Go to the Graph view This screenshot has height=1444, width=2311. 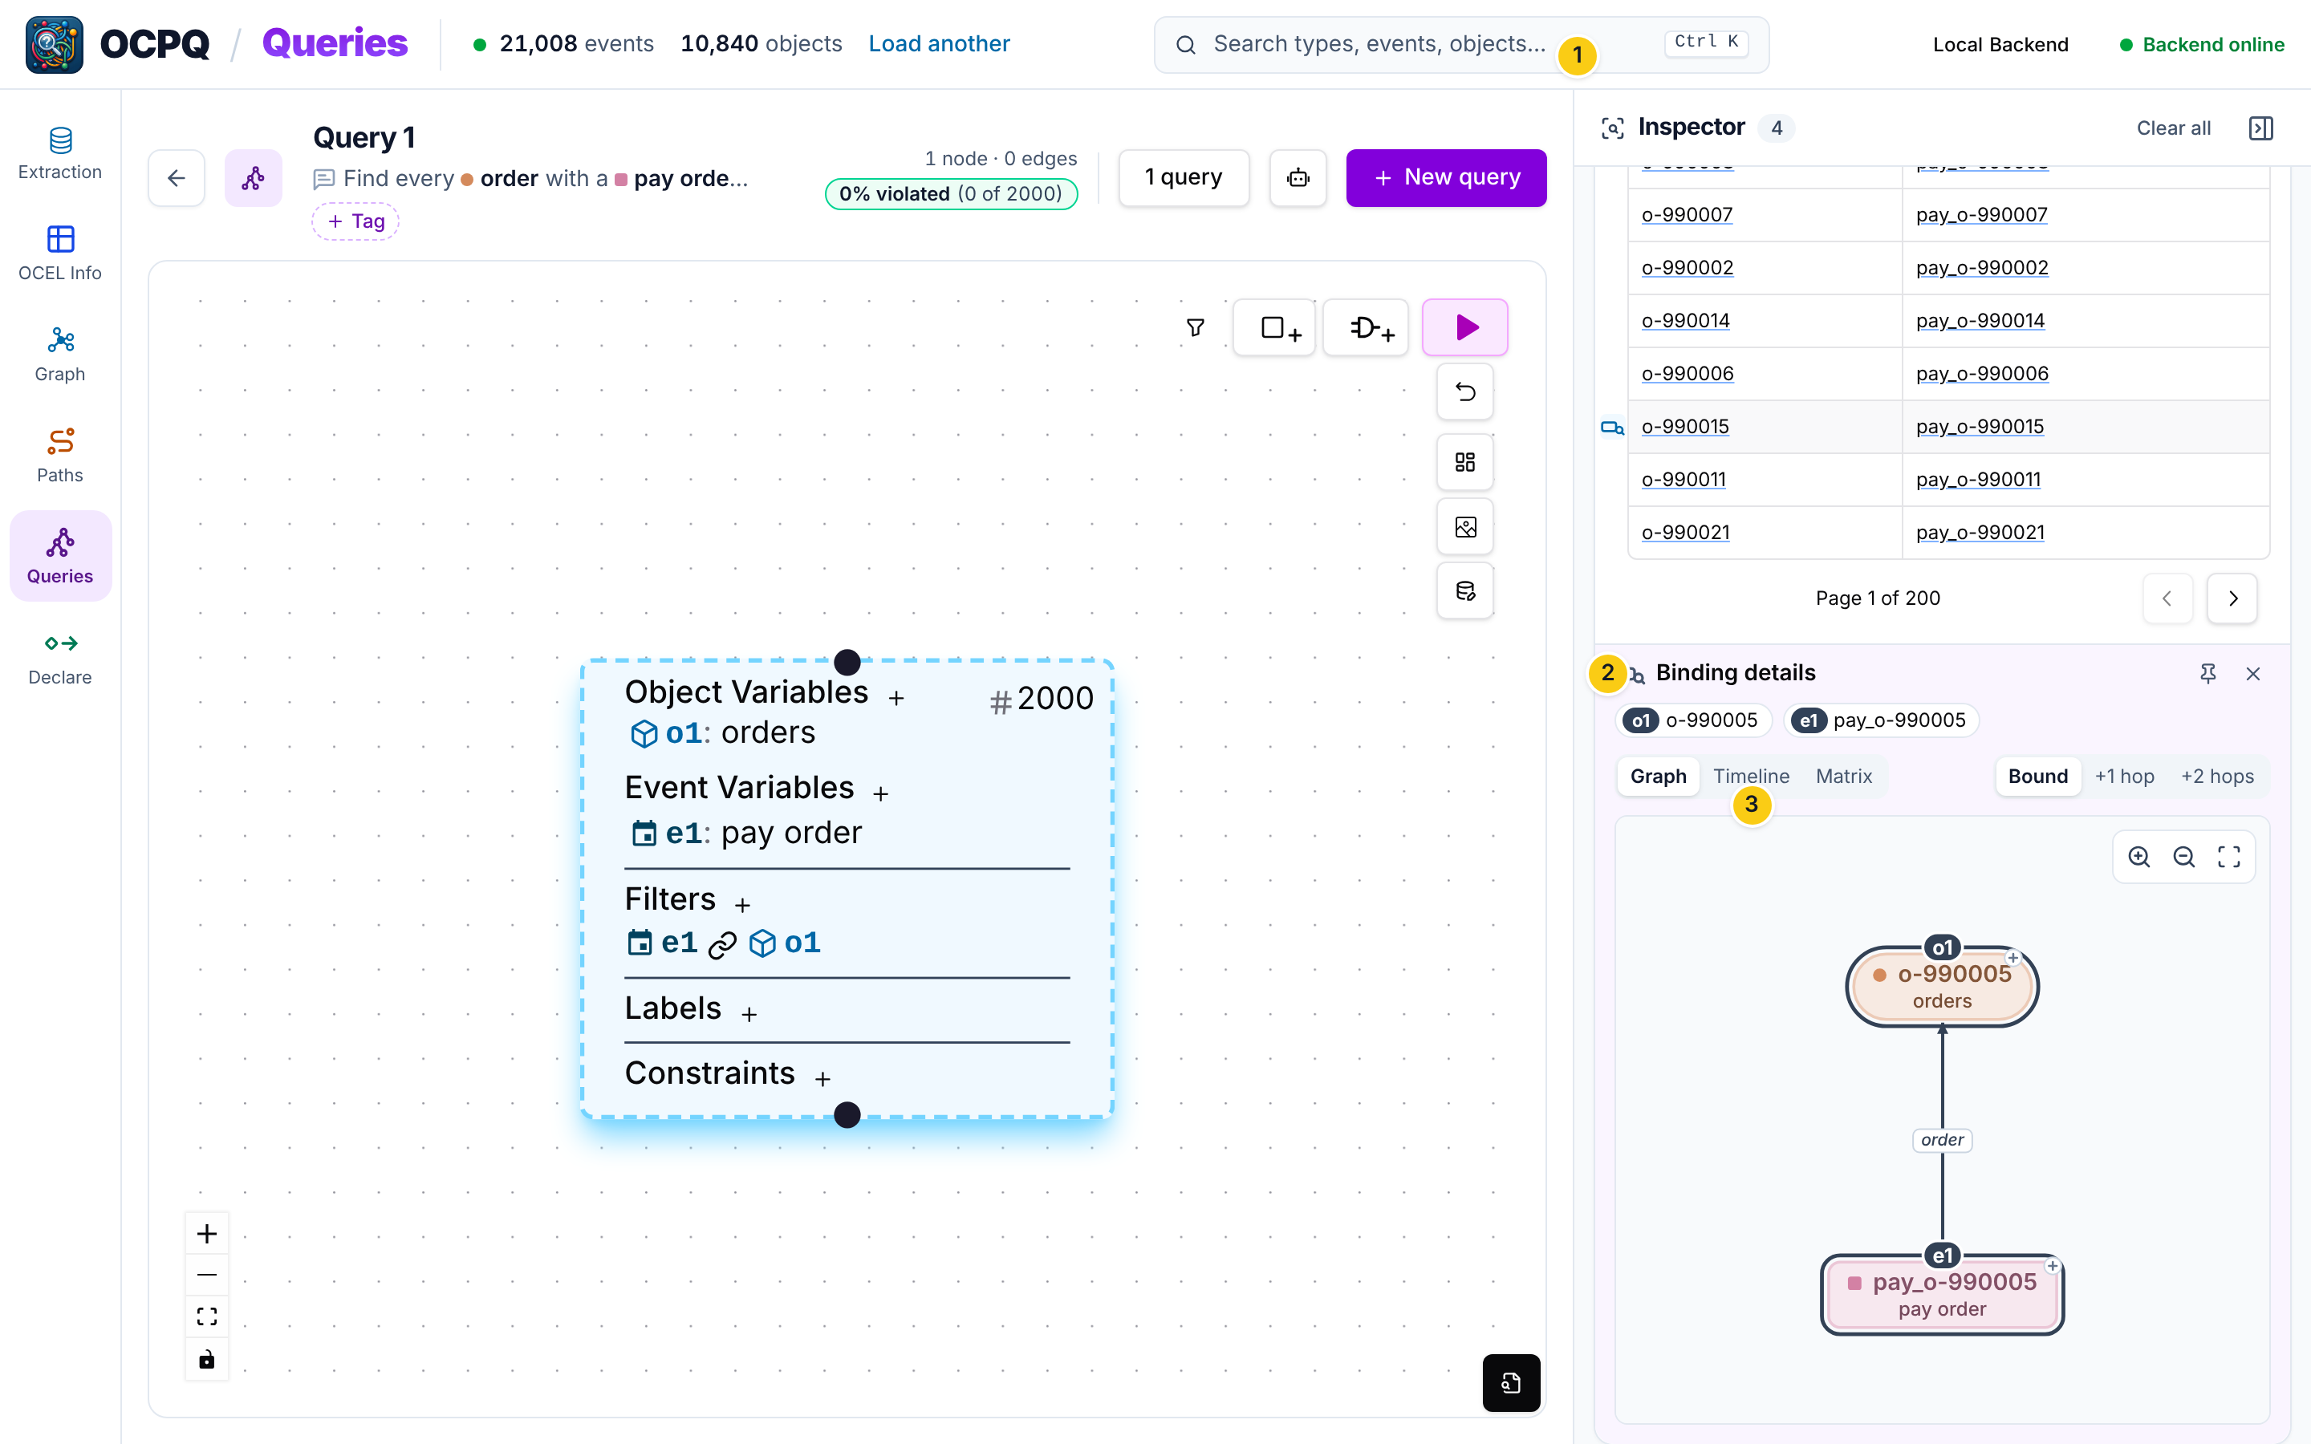tap(60, 355)
